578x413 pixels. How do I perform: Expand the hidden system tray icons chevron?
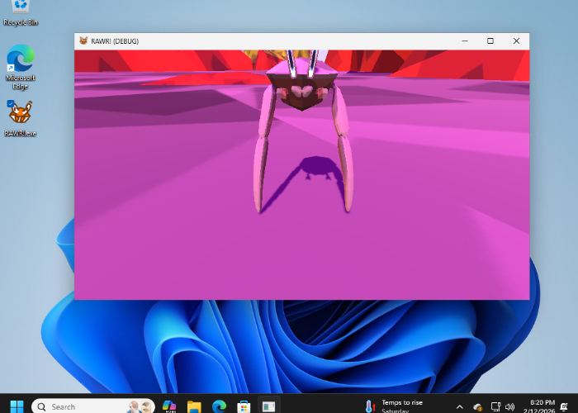pos(460,406)
